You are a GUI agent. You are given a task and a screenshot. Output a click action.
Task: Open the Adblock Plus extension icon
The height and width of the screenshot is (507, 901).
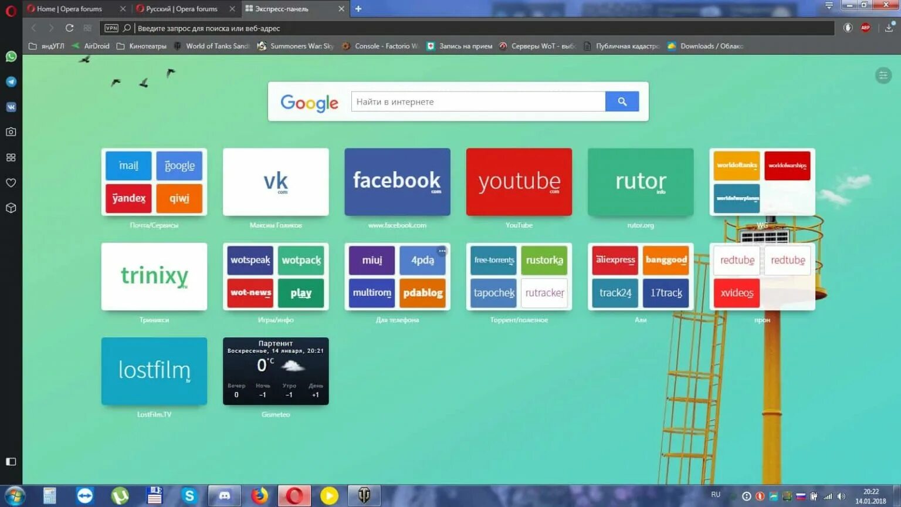click(x=865, y=28)
